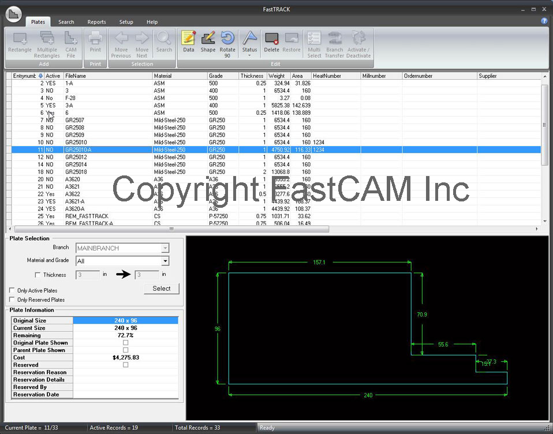The height and width of the screenshot is (434, 553).
Task: Click the Activate / Deactivate icon
Action: 358,38
